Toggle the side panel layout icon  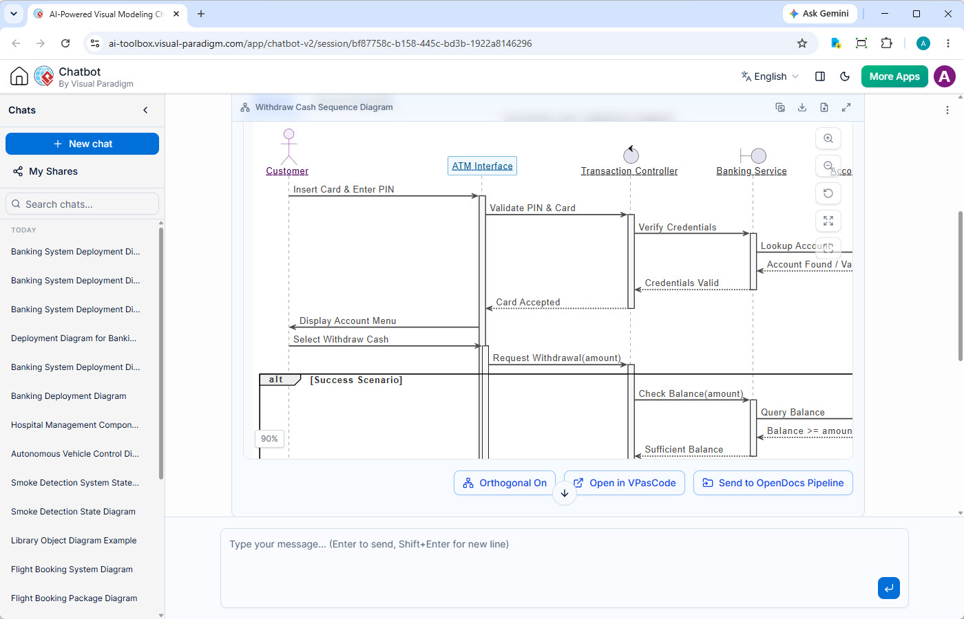coord(820,76)
